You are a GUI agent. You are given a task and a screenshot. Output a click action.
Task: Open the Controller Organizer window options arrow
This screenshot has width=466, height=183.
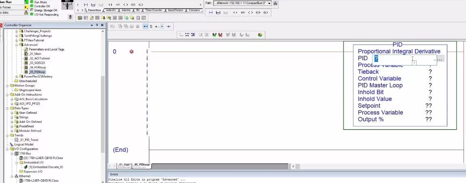coord(92,25)
